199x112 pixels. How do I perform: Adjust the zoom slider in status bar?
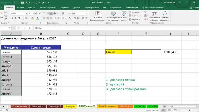pos(189,110)
